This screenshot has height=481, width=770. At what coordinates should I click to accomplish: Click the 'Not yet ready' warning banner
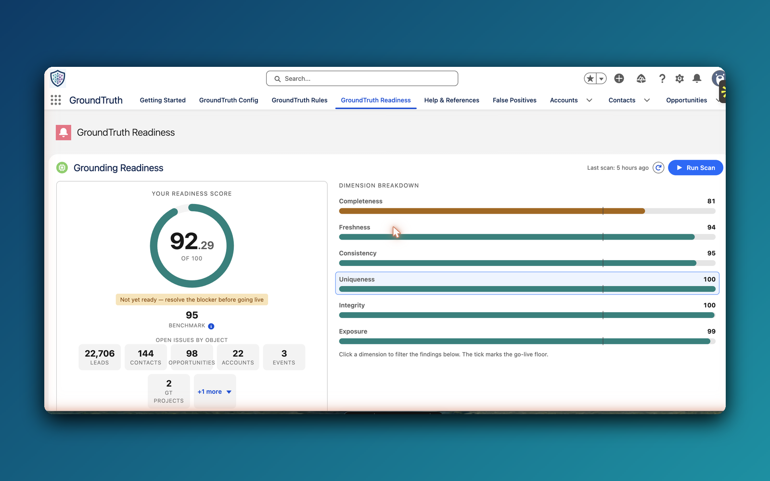click(192, 300)
